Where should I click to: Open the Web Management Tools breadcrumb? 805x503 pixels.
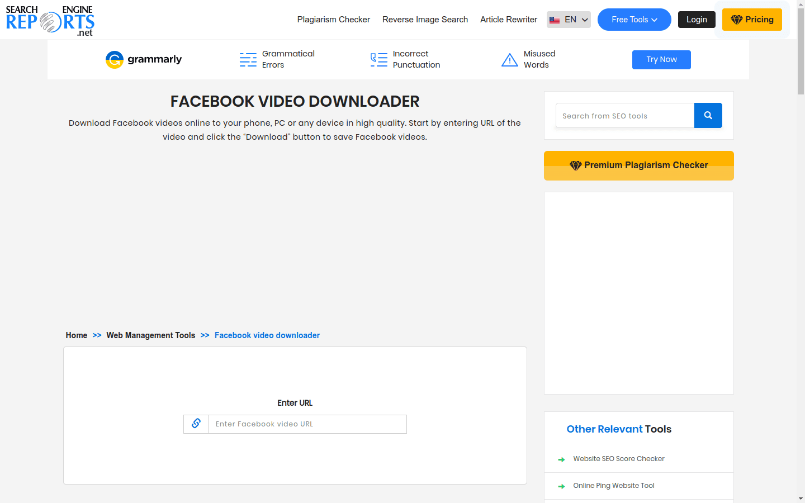150,335
